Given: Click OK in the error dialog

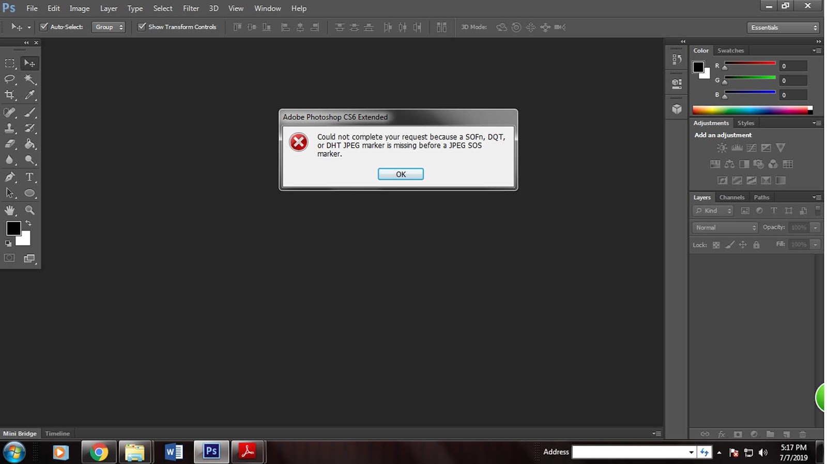Looking at the screenshot, I should click(x=401, y=174).
